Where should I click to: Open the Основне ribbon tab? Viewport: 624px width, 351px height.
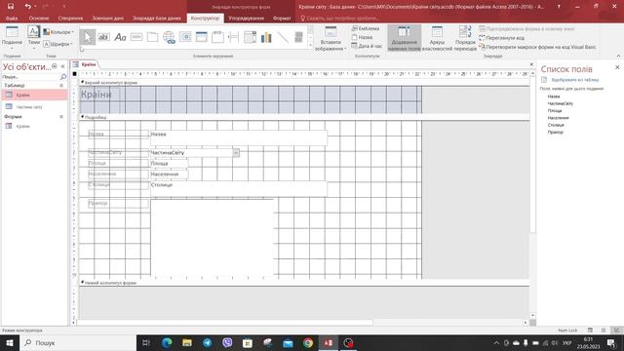tap(39, 19)
